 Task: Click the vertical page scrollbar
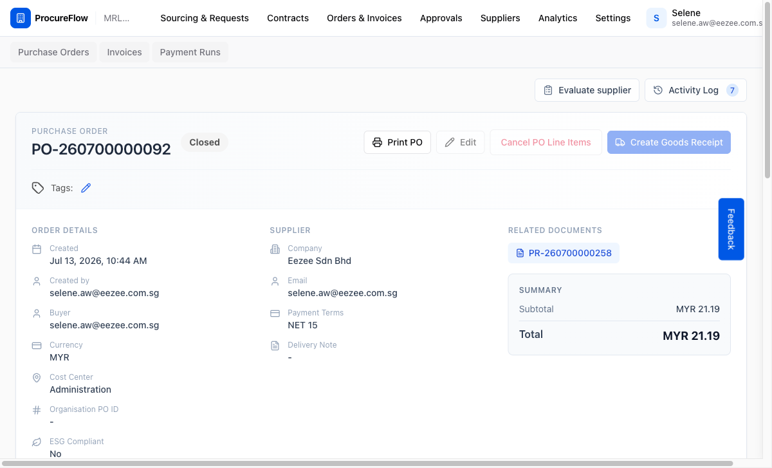point(767,90)
